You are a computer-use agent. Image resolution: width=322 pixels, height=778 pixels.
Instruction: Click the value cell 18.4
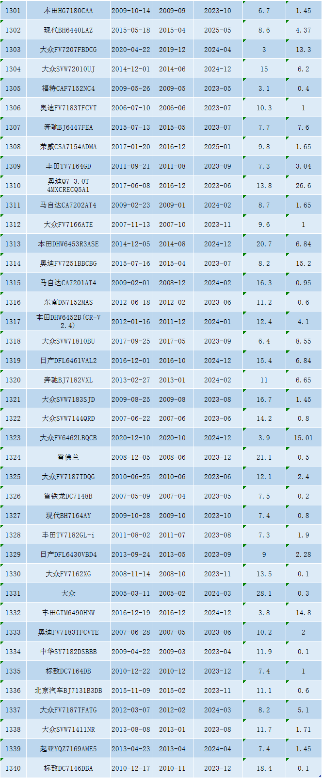[x=264, y=768]
